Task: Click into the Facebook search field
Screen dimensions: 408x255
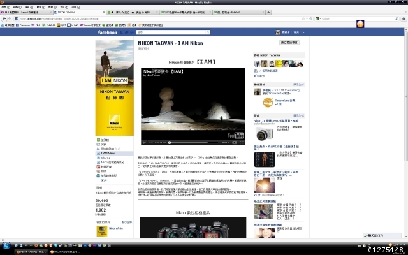Action: (171, 33)
